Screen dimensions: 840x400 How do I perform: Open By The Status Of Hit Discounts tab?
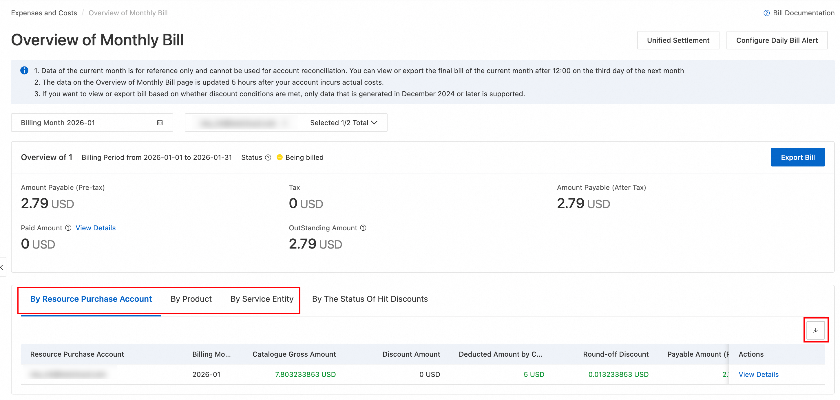370,299
